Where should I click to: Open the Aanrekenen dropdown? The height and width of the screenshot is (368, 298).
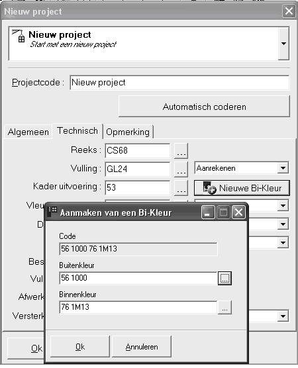[241, 168]
